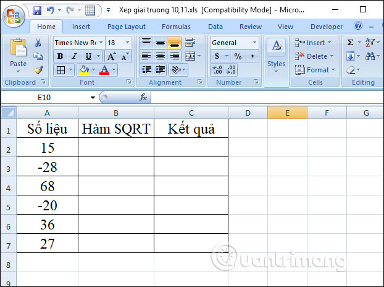Toggle align text right
Viewport: 384px width, 287px height.
(x=174, y=56)
